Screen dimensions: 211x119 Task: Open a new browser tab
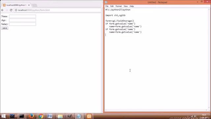point(35,5)
